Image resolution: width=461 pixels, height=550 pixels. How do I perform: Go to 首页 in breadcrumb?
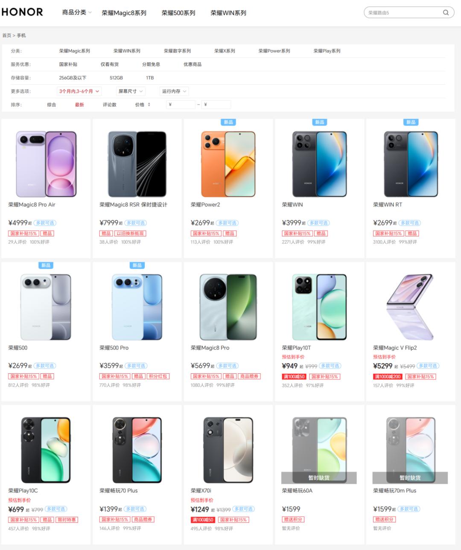(x=7, y=35)
